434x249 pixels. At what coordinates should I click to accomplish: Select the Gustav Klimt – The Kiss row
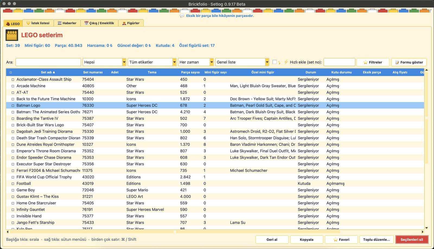215,197
